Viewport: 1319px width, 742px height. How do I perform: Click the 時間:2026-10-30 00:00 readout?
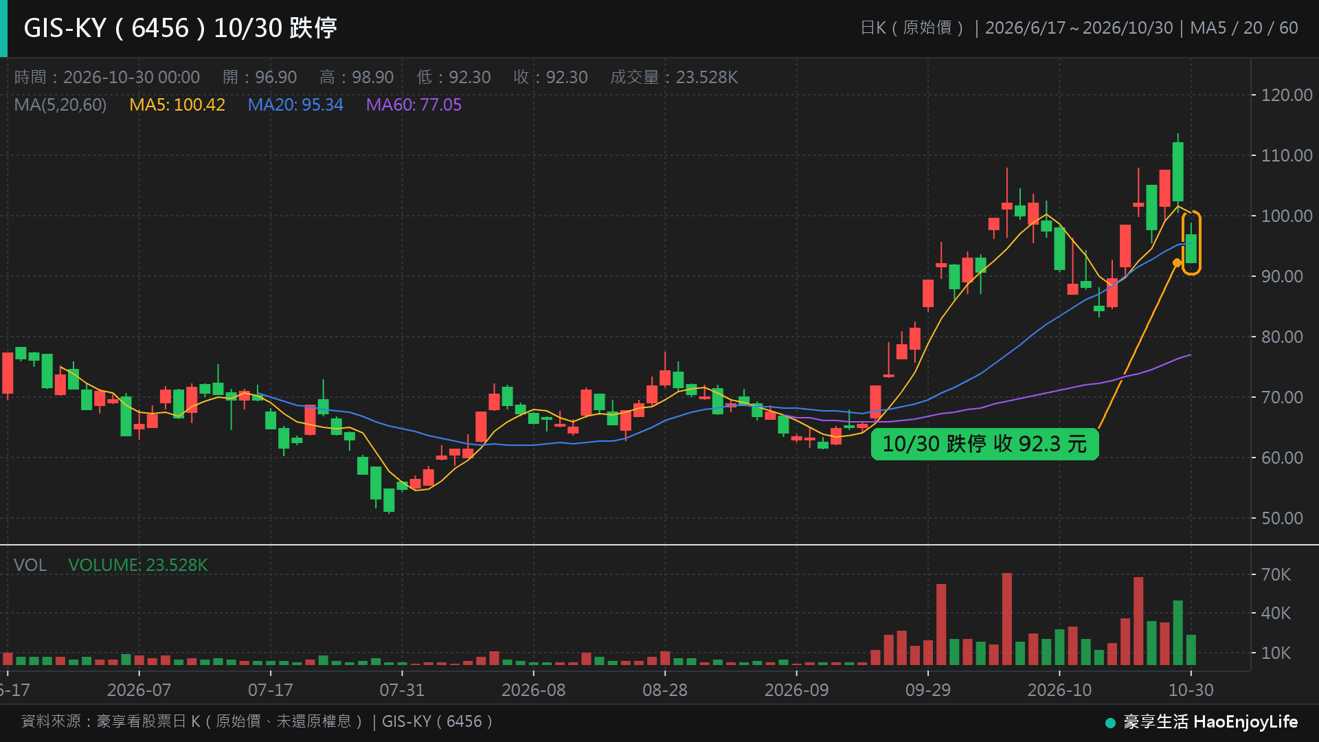point(107,77)
